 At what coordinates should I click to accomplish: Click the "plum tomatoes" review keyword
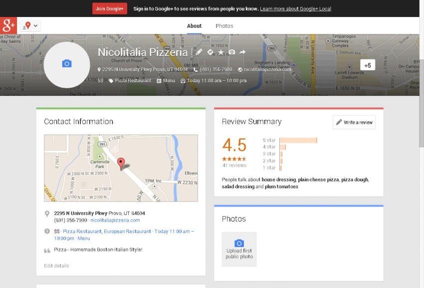[281, 187]
